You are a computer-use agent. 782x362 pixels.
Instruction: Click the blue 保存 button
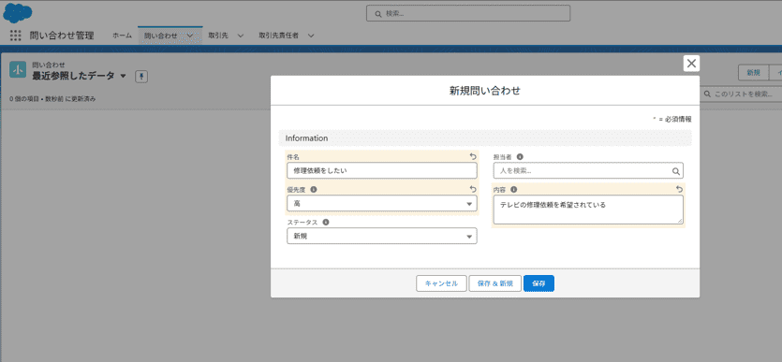tap(539, 283)
